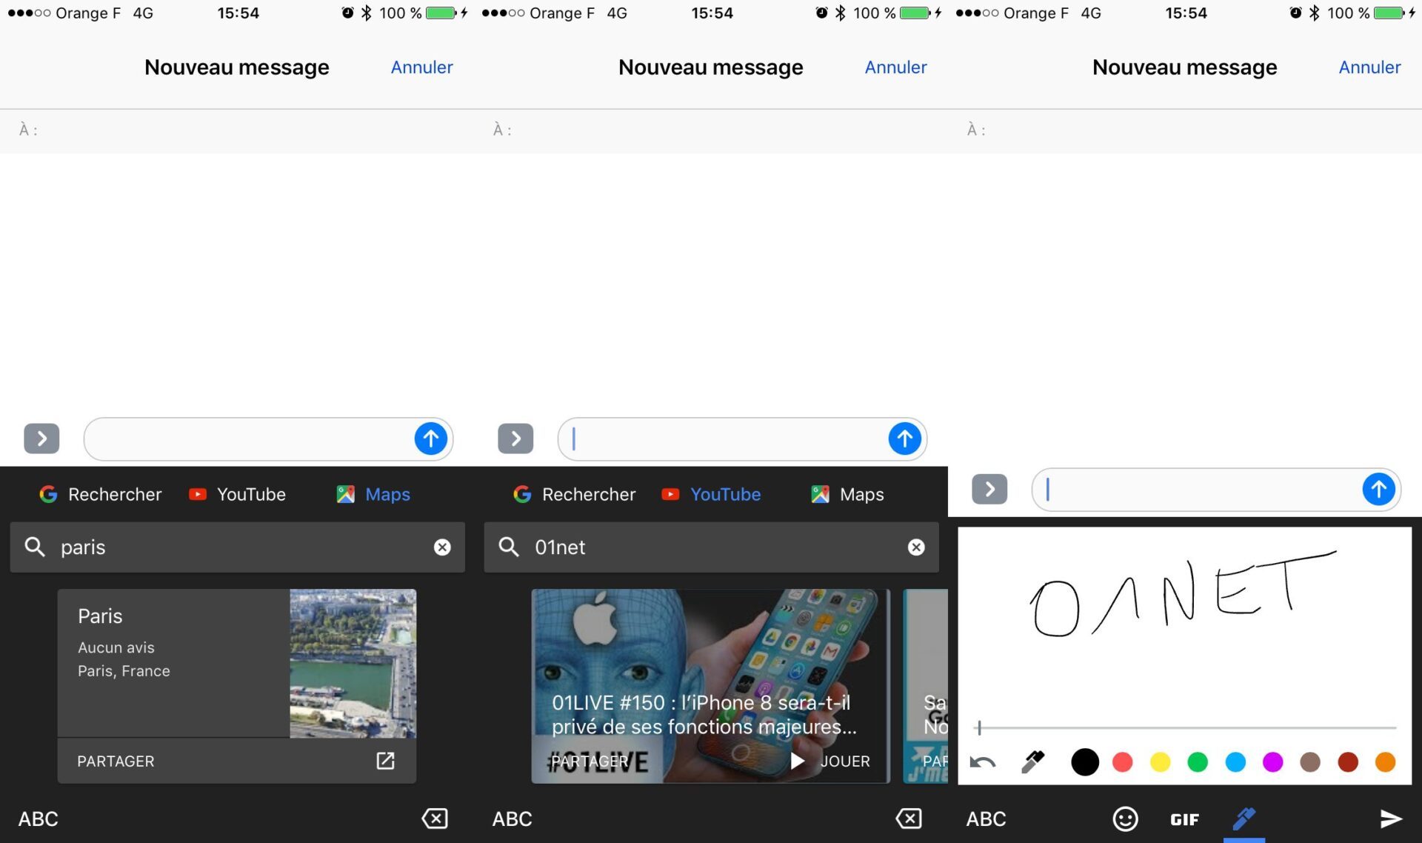Tap alarm icon in YouTube screen status bar
This screenshot has width=1422, height=843.
click(x=821, y=13)
